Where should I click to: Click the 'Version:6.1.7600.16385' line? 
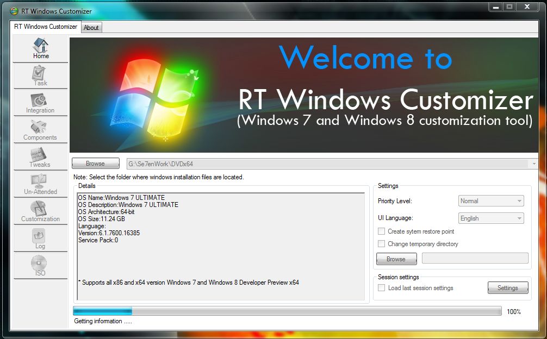click(x=109, y=233)
